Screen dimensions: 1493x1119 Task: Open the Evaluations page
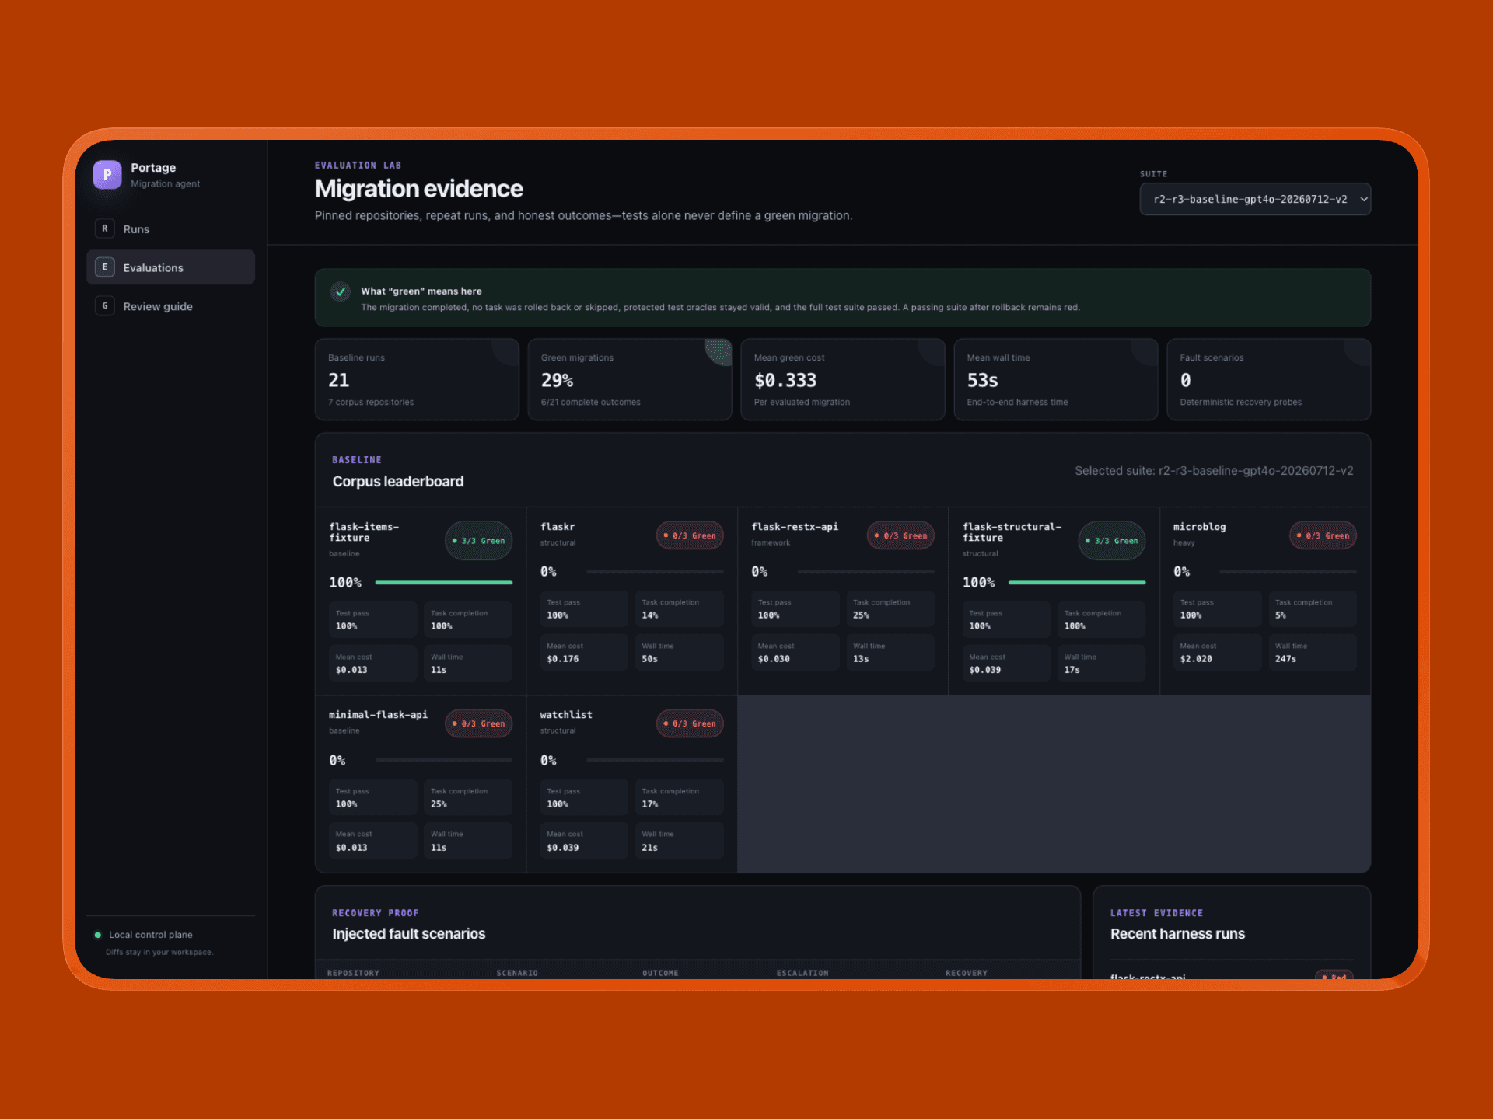point(170,267)
